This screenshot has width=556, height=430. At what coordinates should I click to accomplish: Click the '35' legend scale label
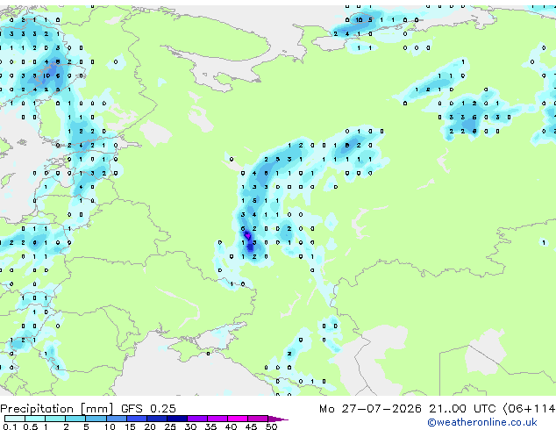210,426
